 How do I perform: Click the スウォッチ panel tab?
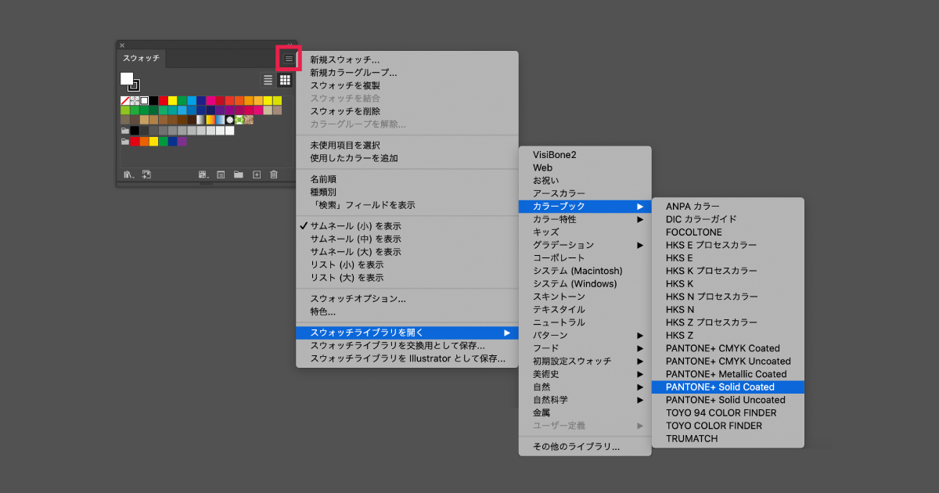click(x=142, y=58)
